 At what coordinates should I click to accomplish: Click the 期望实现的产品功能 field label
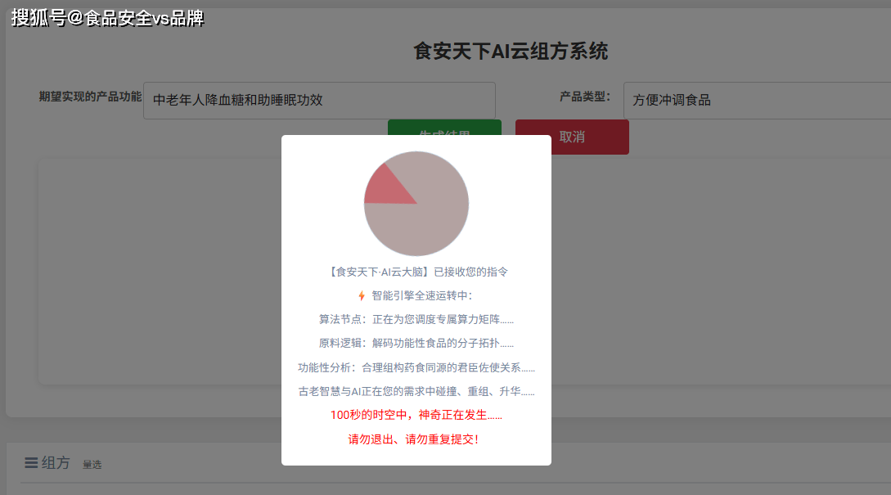point(90,97)
